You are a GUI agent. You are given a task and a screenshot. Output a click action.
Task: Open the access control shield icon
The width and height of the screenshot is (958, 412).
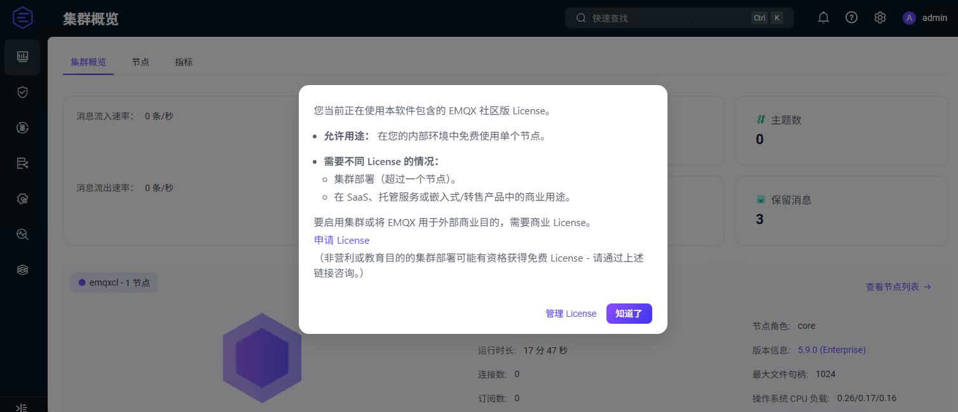point(22,93)
